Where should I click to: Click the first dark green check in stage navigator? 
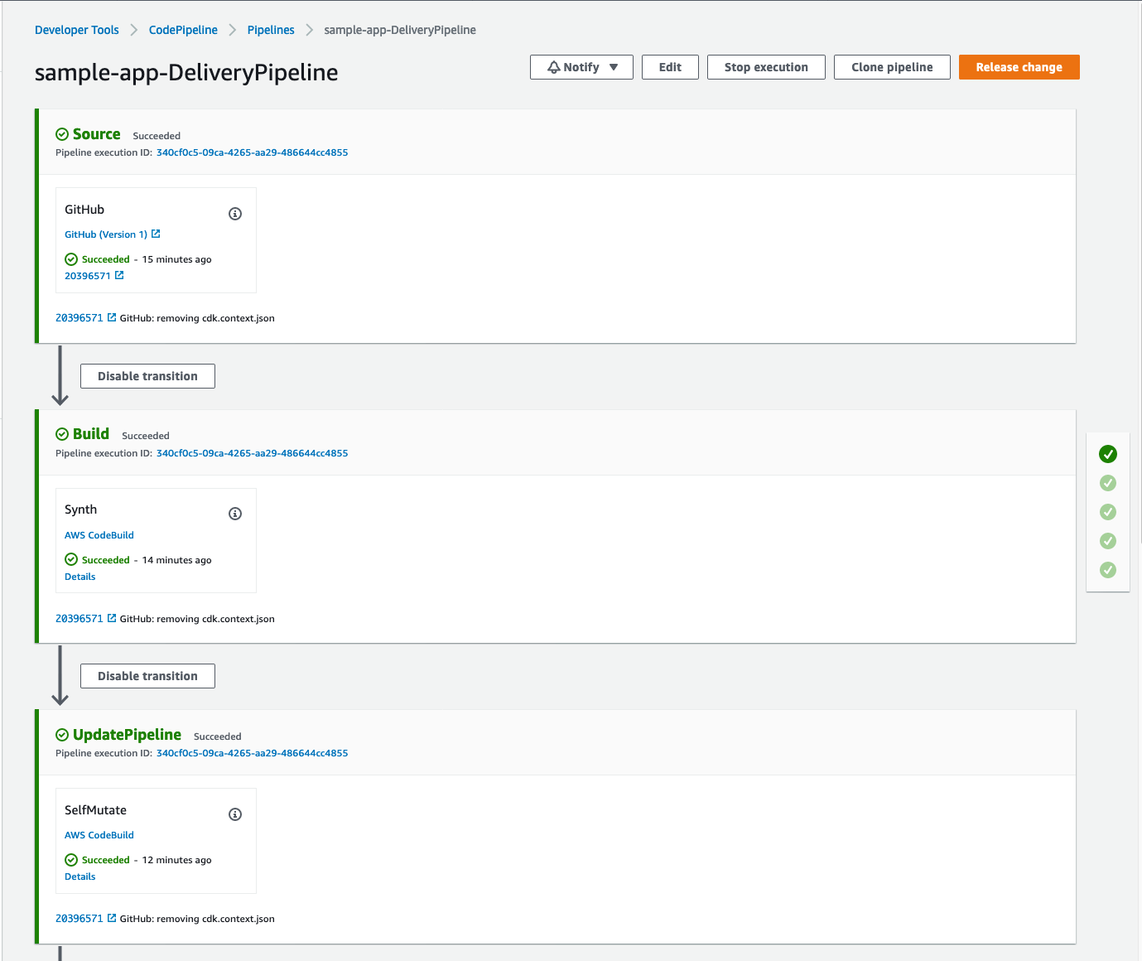tap(1108, 454)
